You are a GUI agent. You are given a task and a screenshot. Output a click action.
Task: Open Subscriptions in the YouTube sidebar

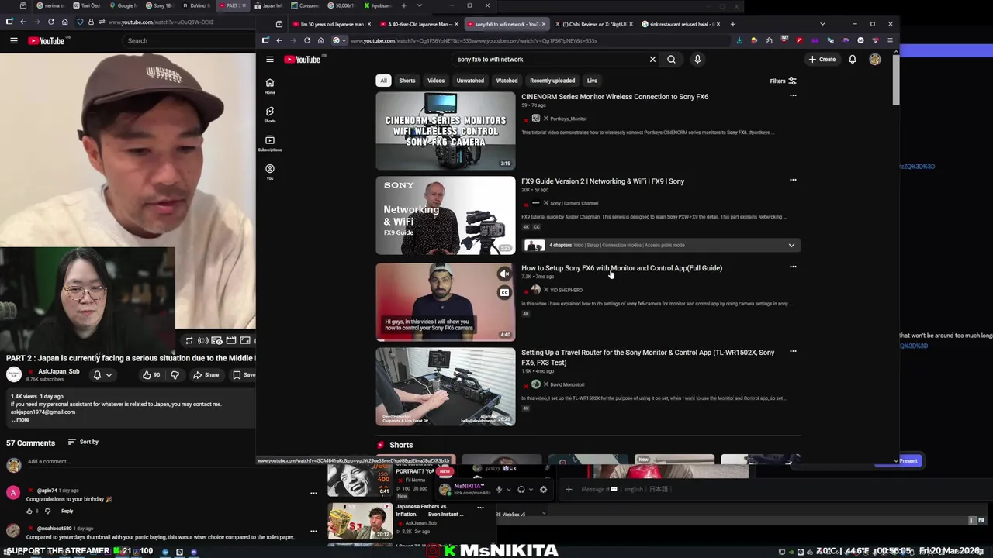(x=270, y=143)
